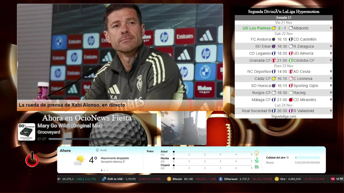Click the Césped grass pollen icon
344x193 pixels.
[x=257, y=167]
